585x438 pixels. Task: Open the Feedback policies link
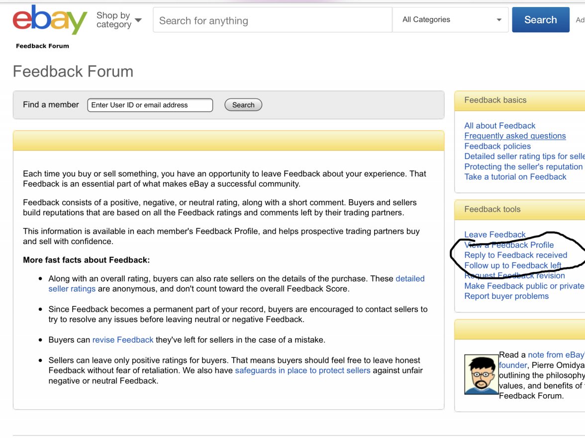pyautogui.click(x=497, y=146)
